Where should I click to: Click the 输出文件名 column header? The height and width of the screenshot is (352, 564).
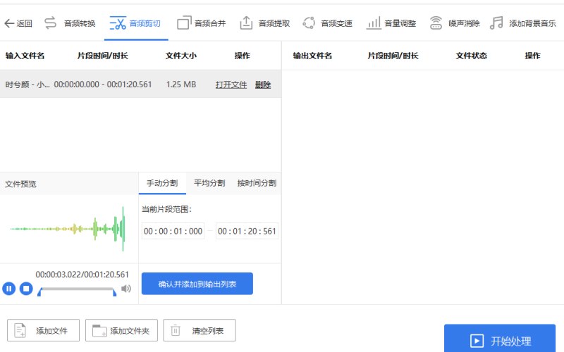click(312, 56)
